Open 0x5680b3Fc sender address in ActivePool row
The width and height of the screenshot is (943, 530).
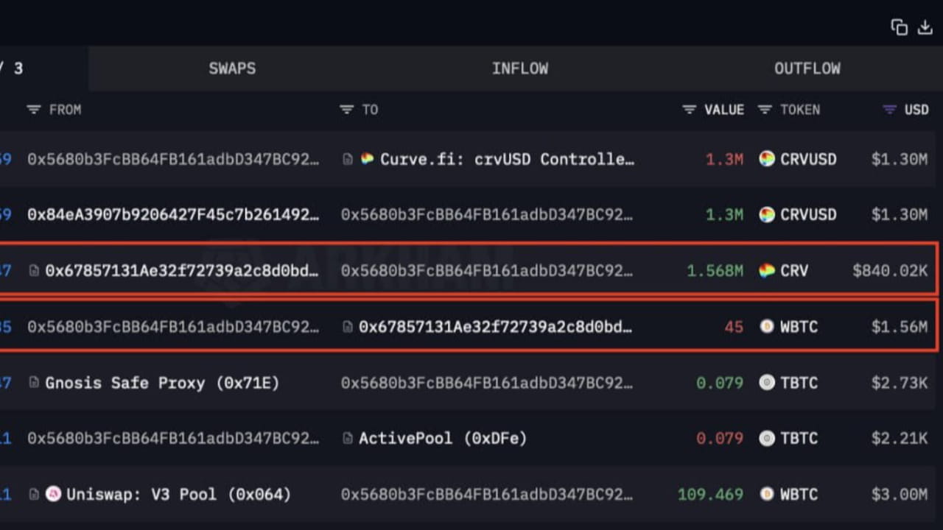[x=173, y=439]
